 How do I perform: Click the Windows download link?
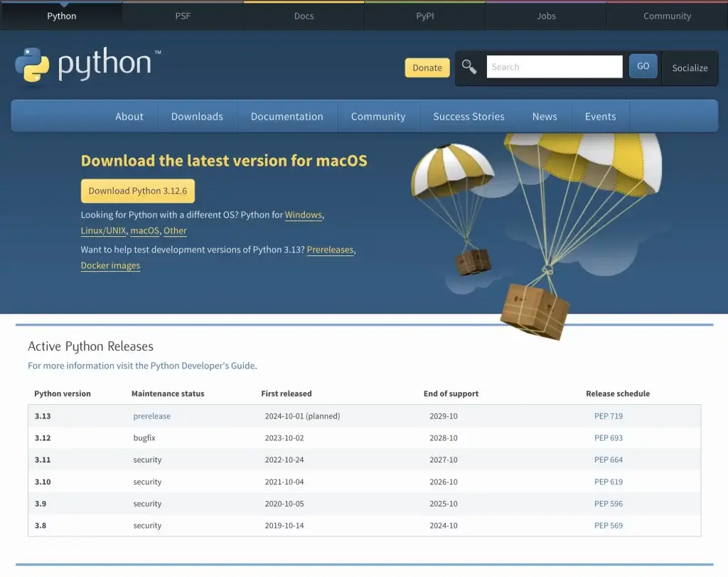tap(304, 215)
